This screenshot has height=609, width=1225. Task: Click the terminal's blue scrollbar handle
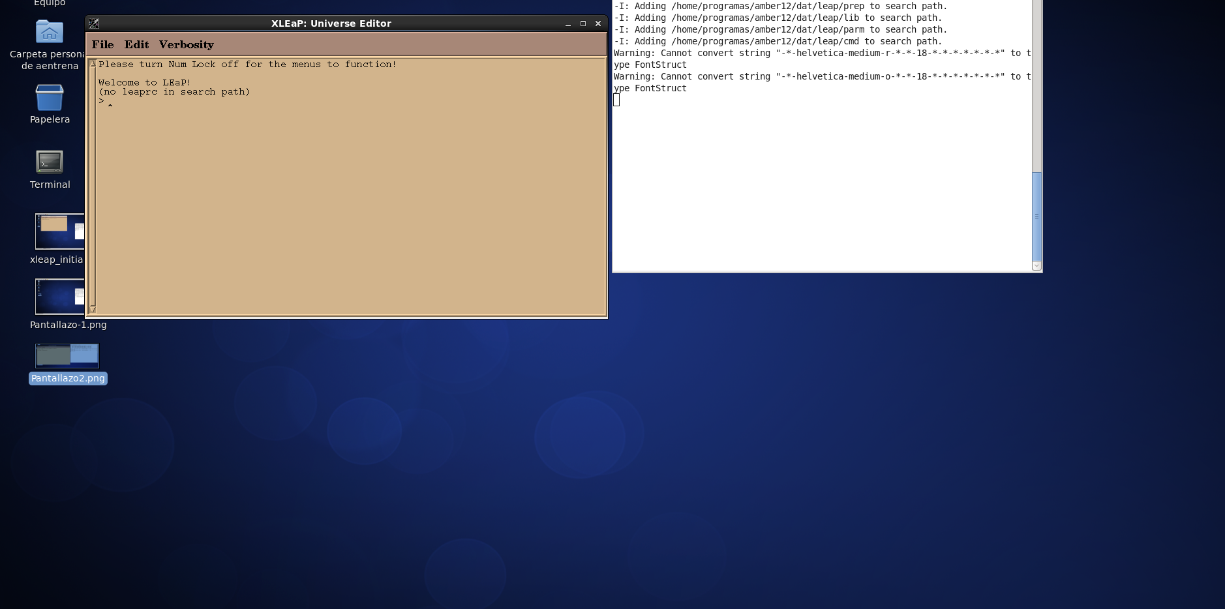click(1036, 215)
